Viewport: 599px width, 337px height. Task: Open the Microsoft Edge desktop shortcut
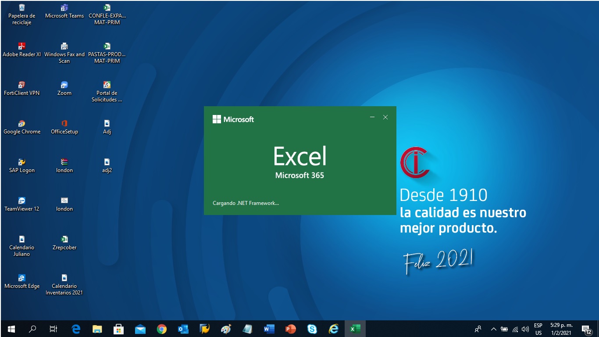[21, 282]
